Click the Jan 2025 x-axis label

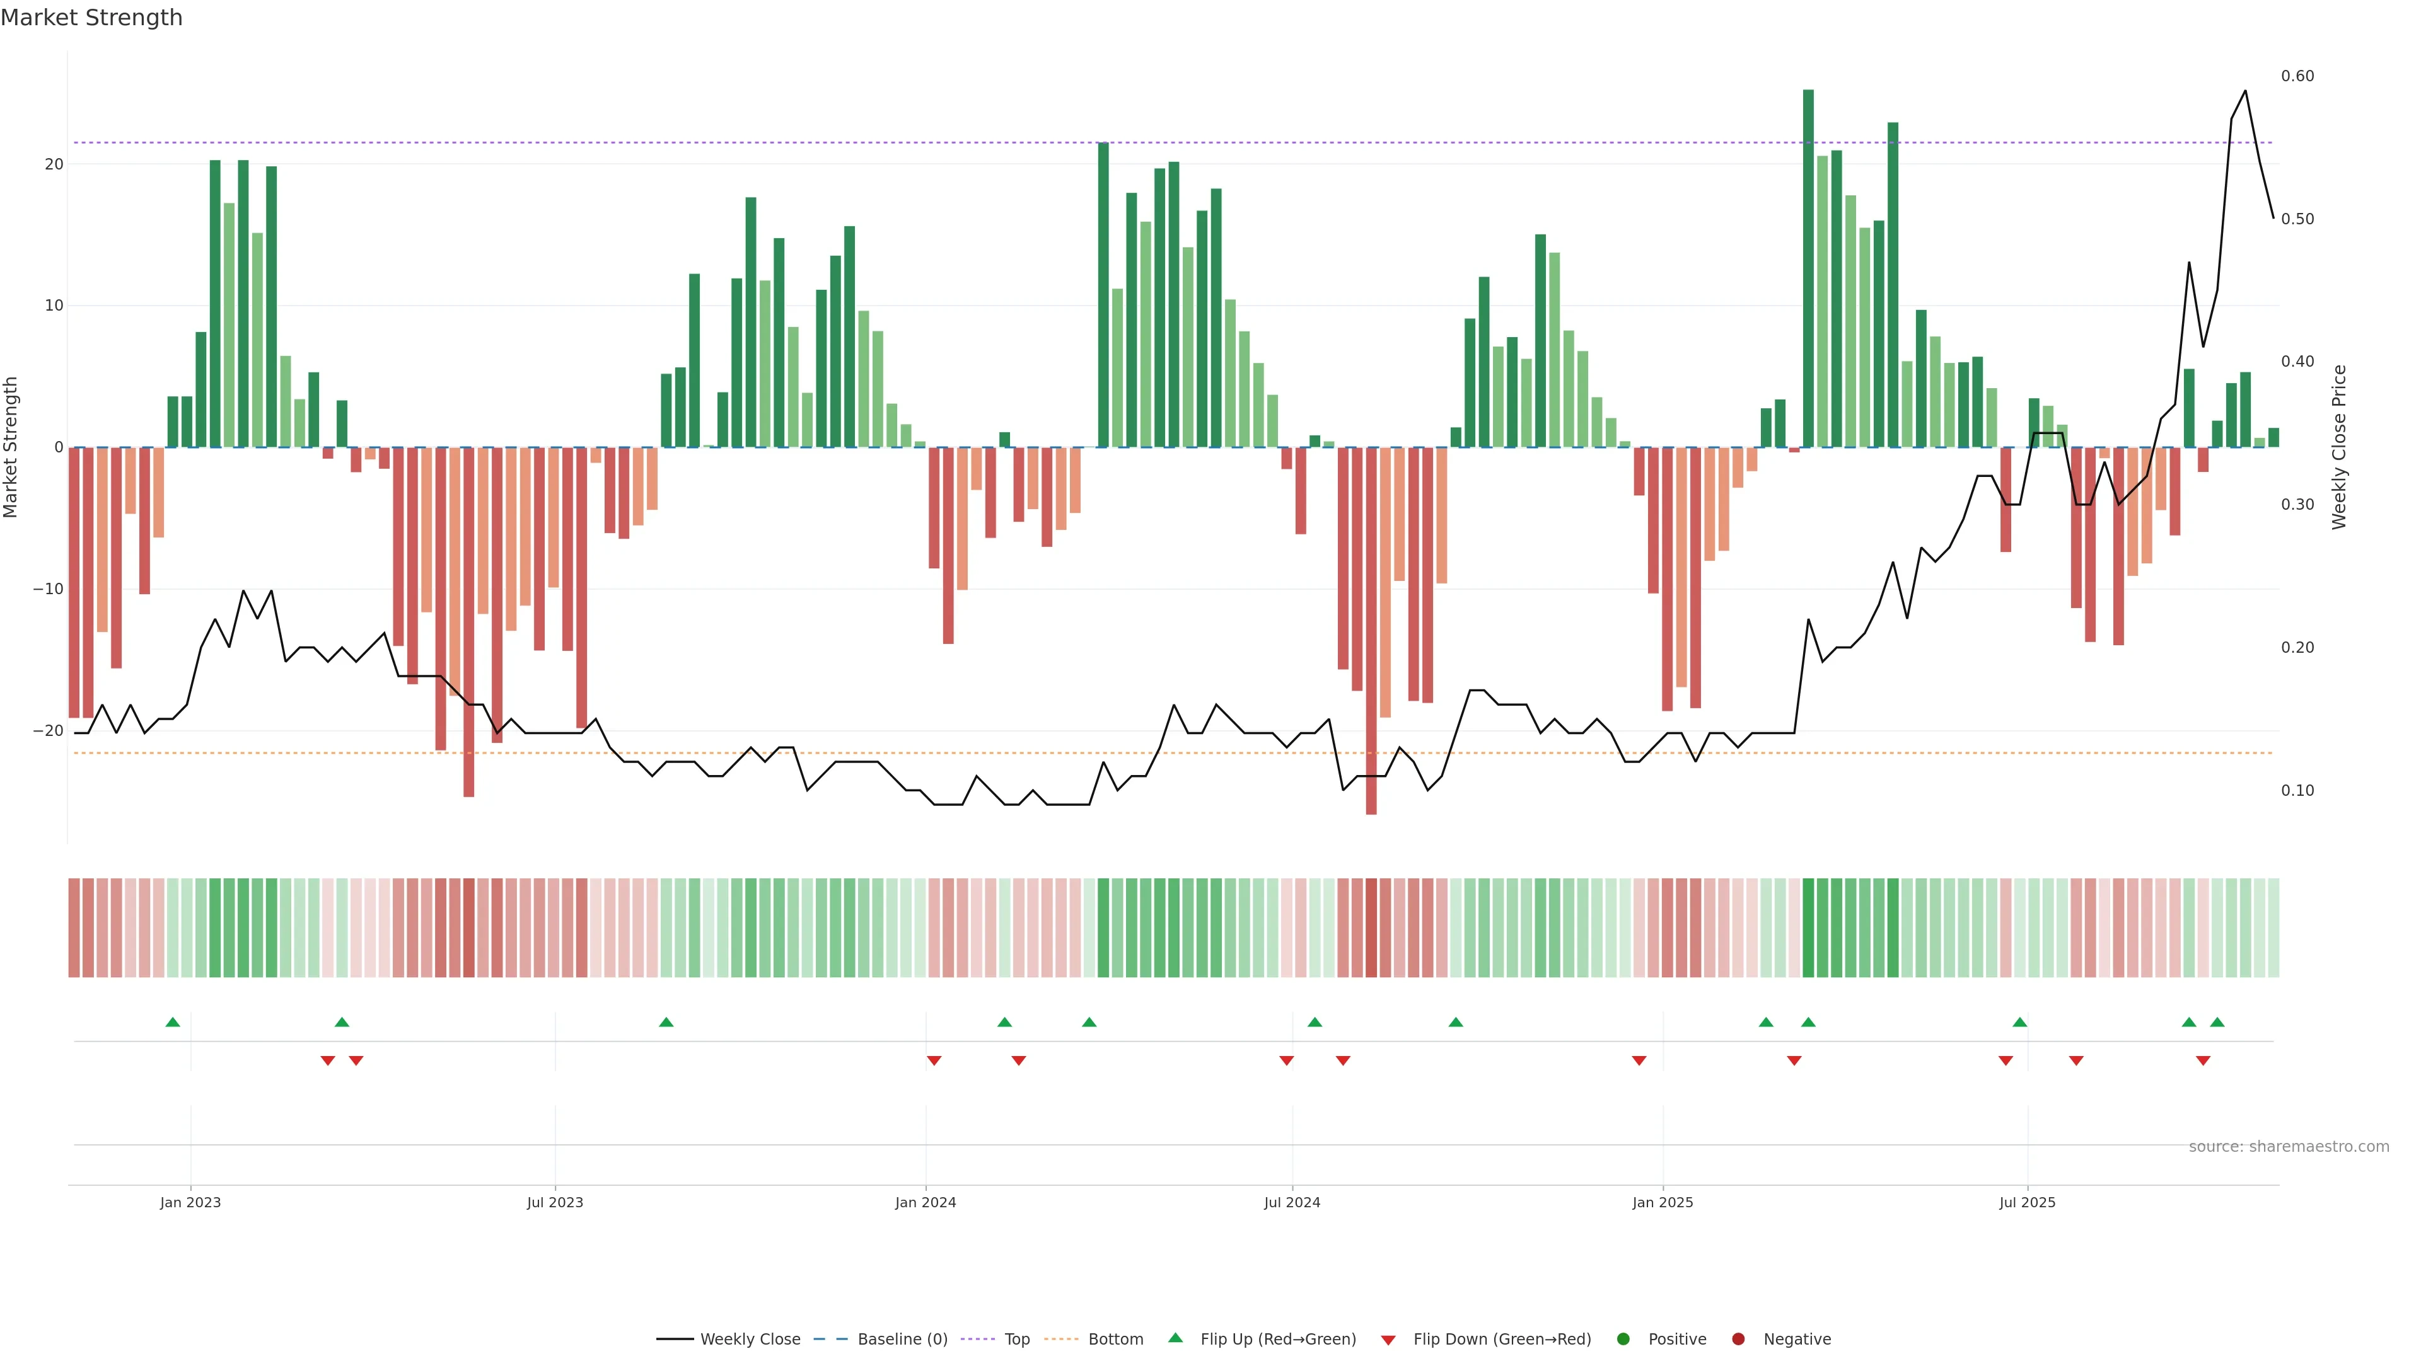(1663, 1202)
